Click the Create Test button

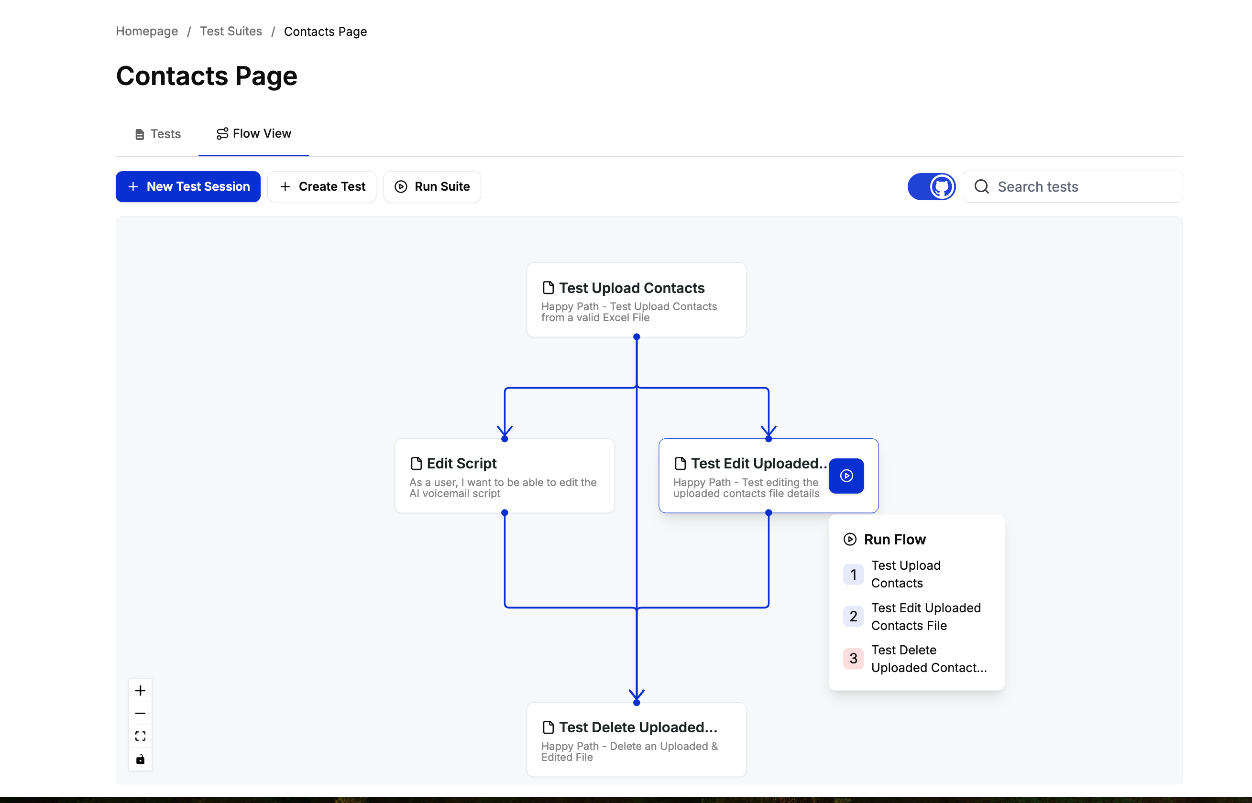click(322, 187)
